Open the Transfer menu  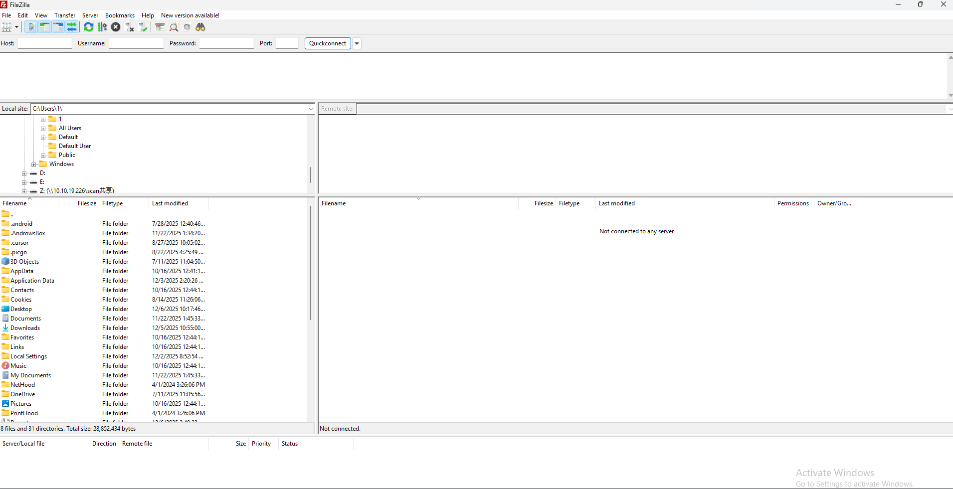point(65,15)
